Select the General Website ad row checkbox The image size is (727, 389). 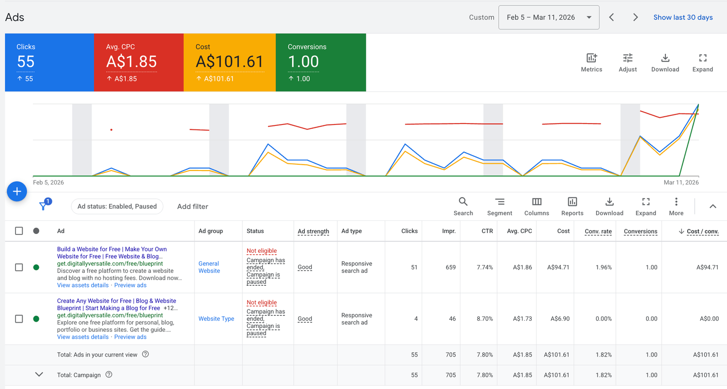(x=19, y=267)
